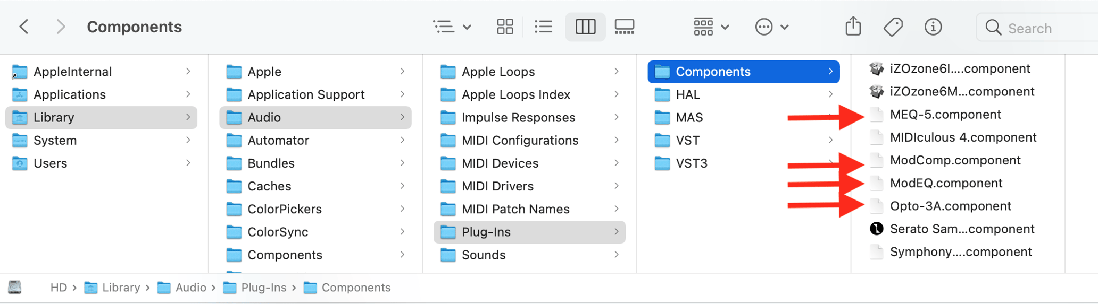Expand HAL folder via its chevron
Viewport: 1098px width, 304px height.
pyautogui.click(x=830, y=94)
